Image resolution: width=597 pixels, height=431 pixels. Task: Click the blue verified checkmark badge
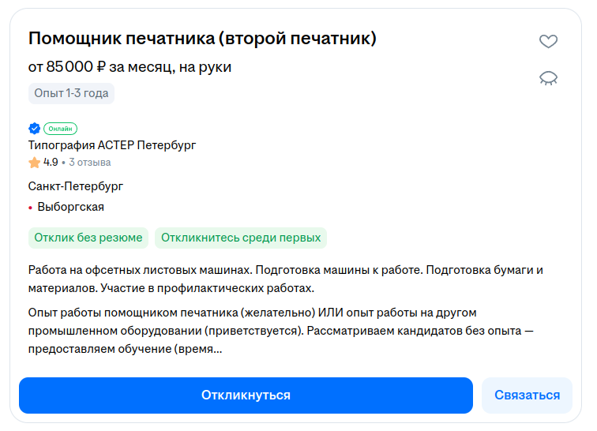point(34,129)
